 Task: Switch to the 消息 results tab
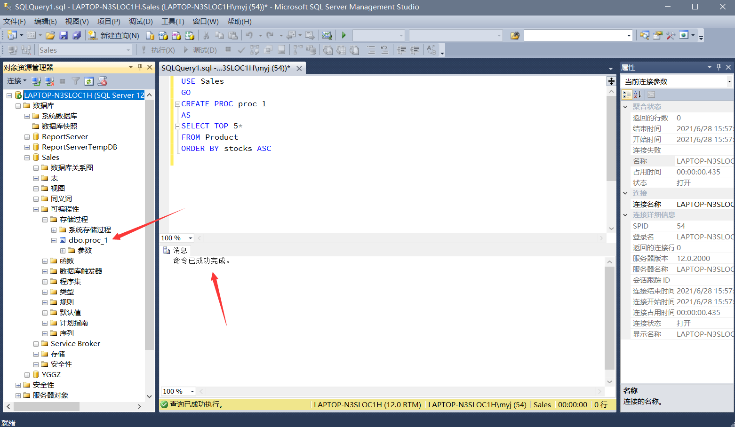(176, 250)
